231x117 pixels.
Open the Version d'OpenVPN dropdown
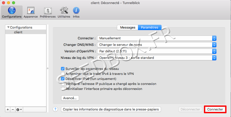click(x=157, y=51)
